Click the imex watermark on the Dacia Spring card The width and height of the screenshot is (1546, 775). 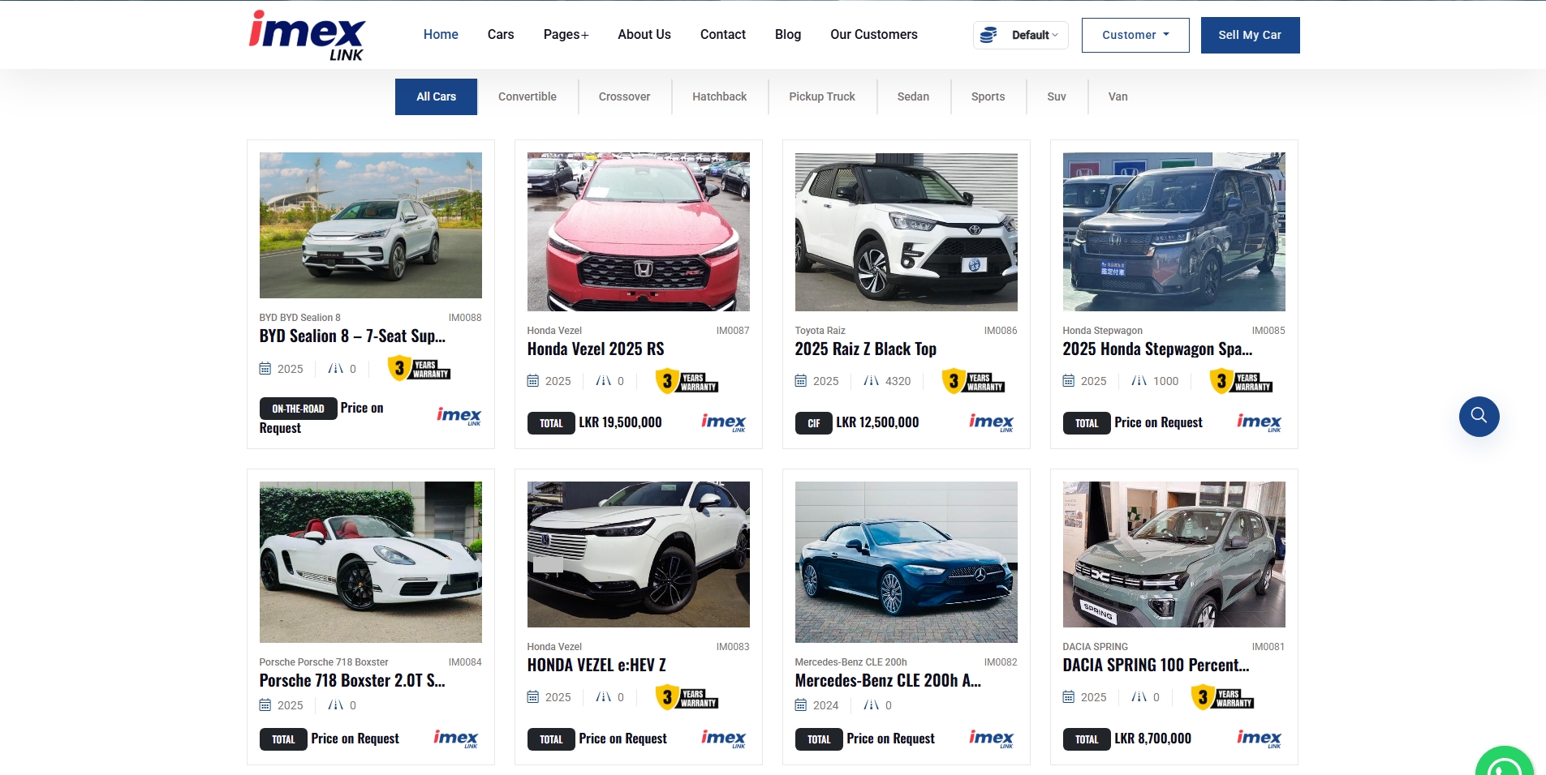click(x=1258, y=739)
